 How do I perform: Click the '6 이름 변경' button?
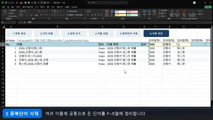pos(156,33)
